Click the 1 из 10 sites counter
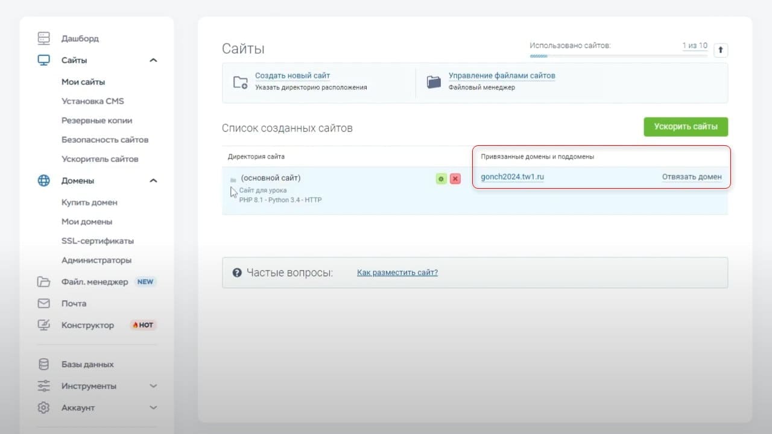 (x=695, y=46)
